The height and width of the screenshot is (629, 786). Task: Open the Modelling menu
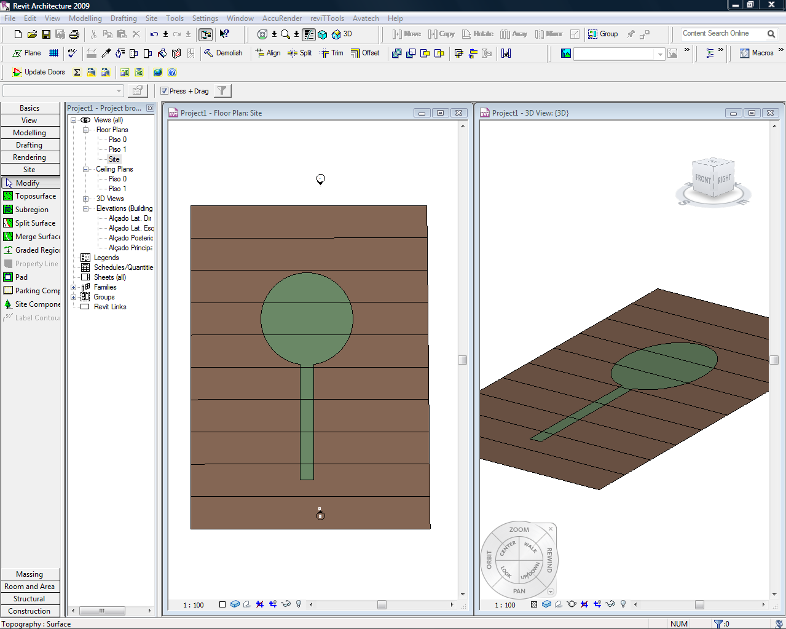85,18
